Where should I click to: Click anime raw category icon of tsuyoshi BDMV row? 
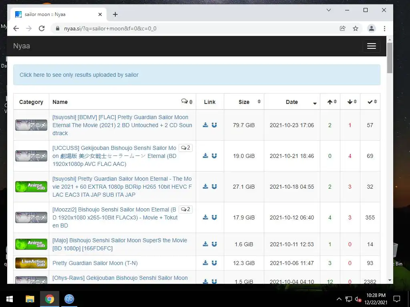[31, 125]
